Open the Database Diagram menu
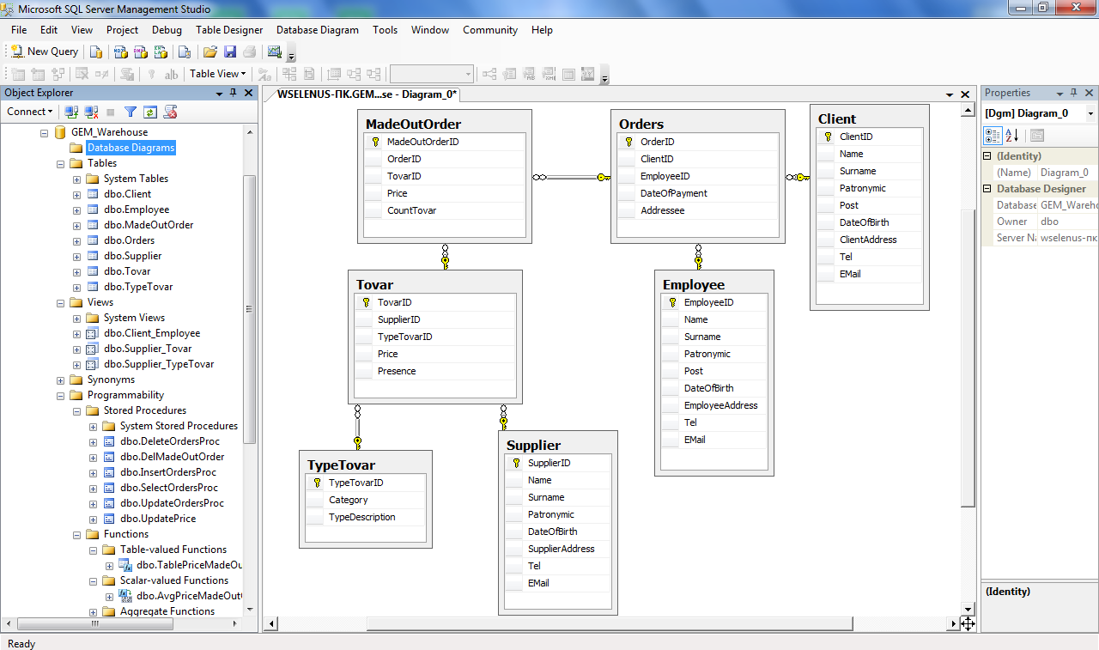The height and width of the screenshot is (650, 1099). (x=317, y=30)
